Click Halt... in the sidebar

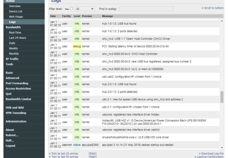10,141
